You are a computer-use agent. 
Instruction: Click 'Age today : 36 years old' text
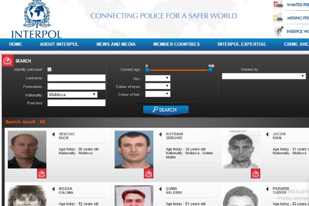(185, 149)
